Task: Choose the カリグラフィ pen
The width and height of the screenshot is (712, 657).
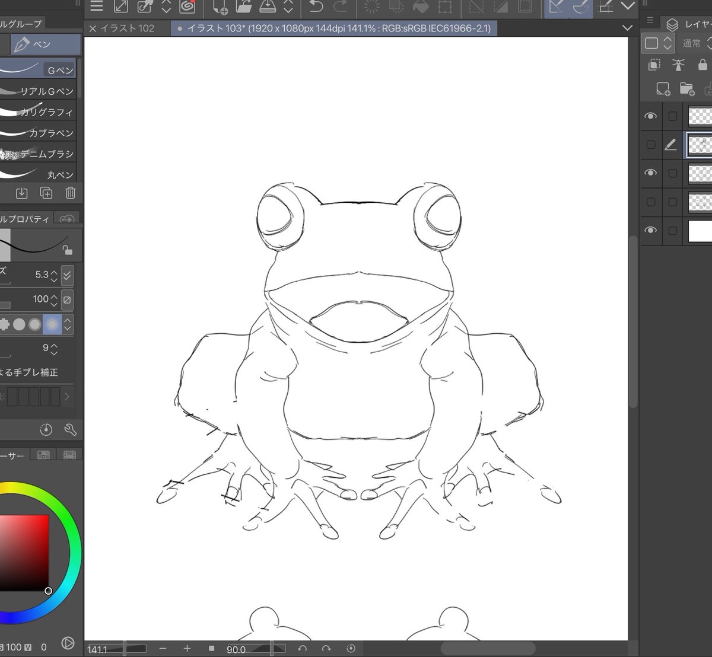Action: point(37,111)
